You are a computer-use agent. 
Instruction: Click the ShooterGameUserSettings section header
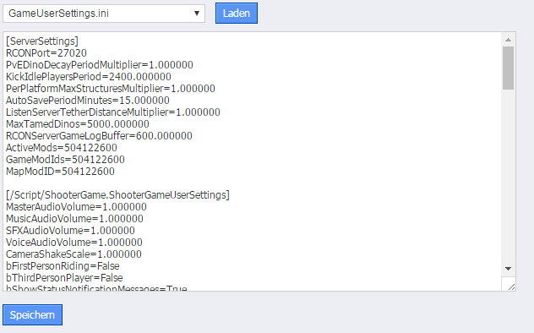click(x=117, y=195)
